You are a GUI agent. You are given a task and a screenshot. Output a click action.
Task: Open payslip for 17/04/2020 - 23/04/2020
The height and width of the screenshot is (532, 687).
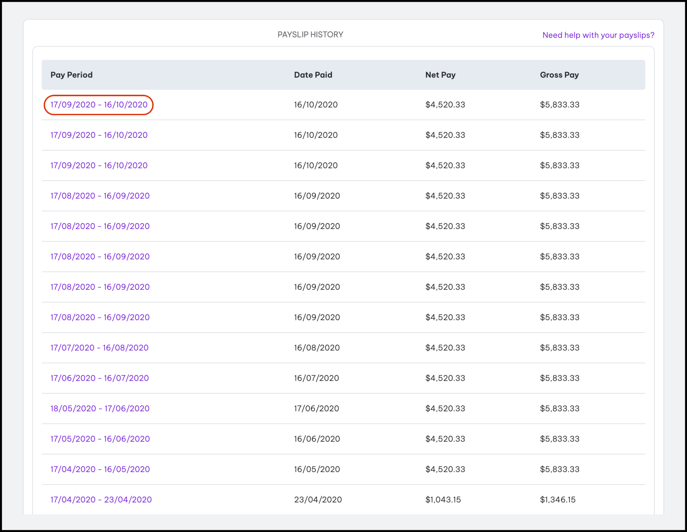click(101, 500)
